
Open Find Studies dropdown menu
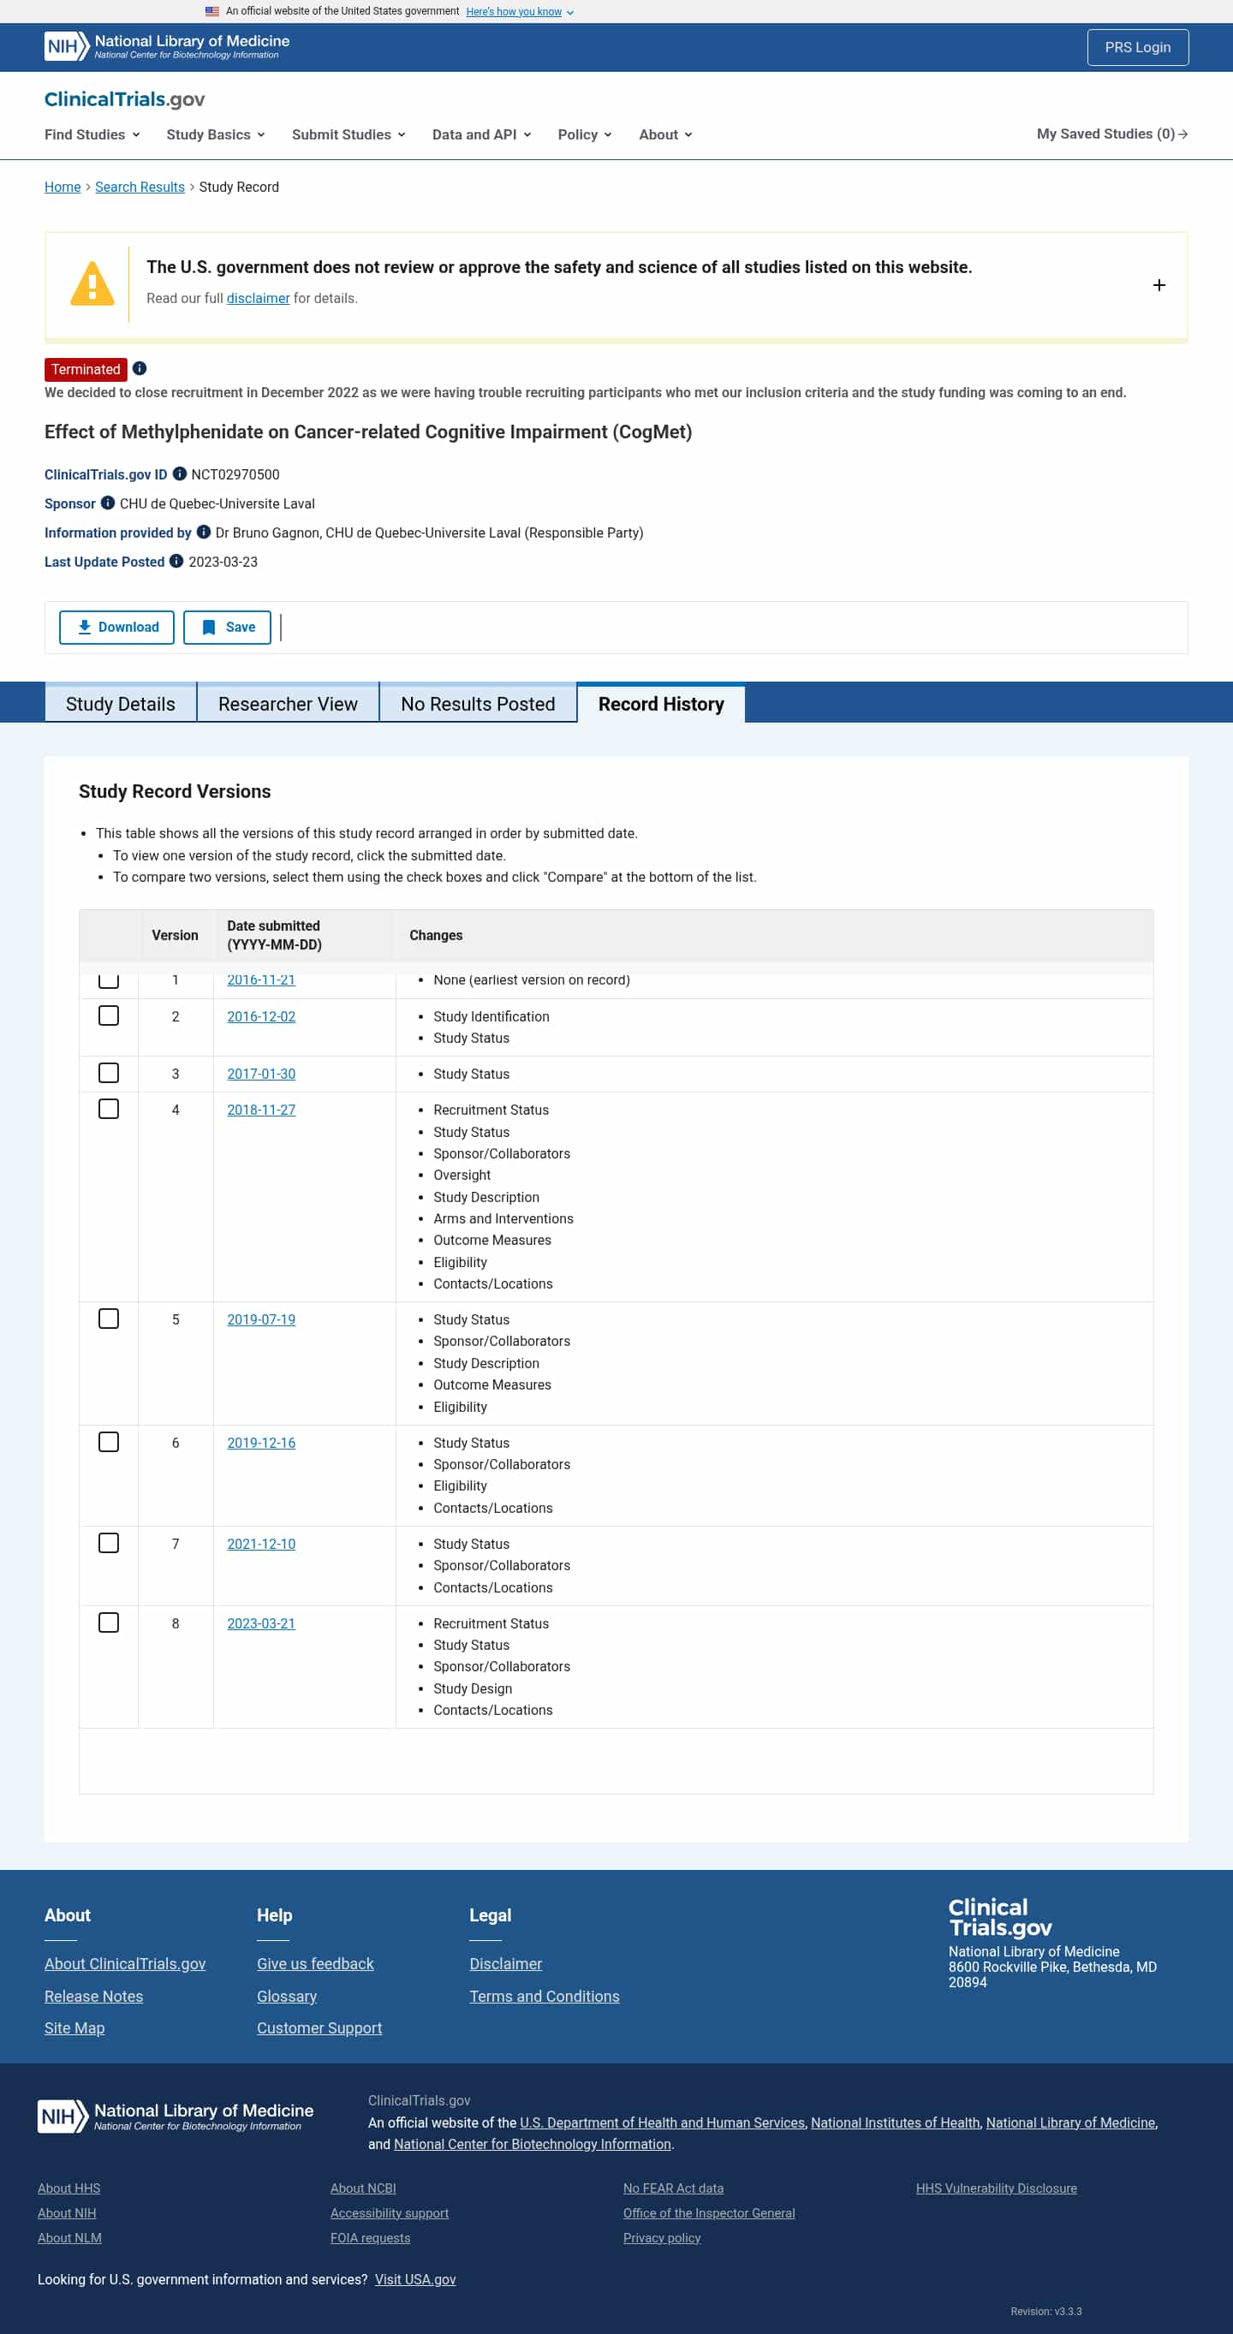tap(92, 134)
